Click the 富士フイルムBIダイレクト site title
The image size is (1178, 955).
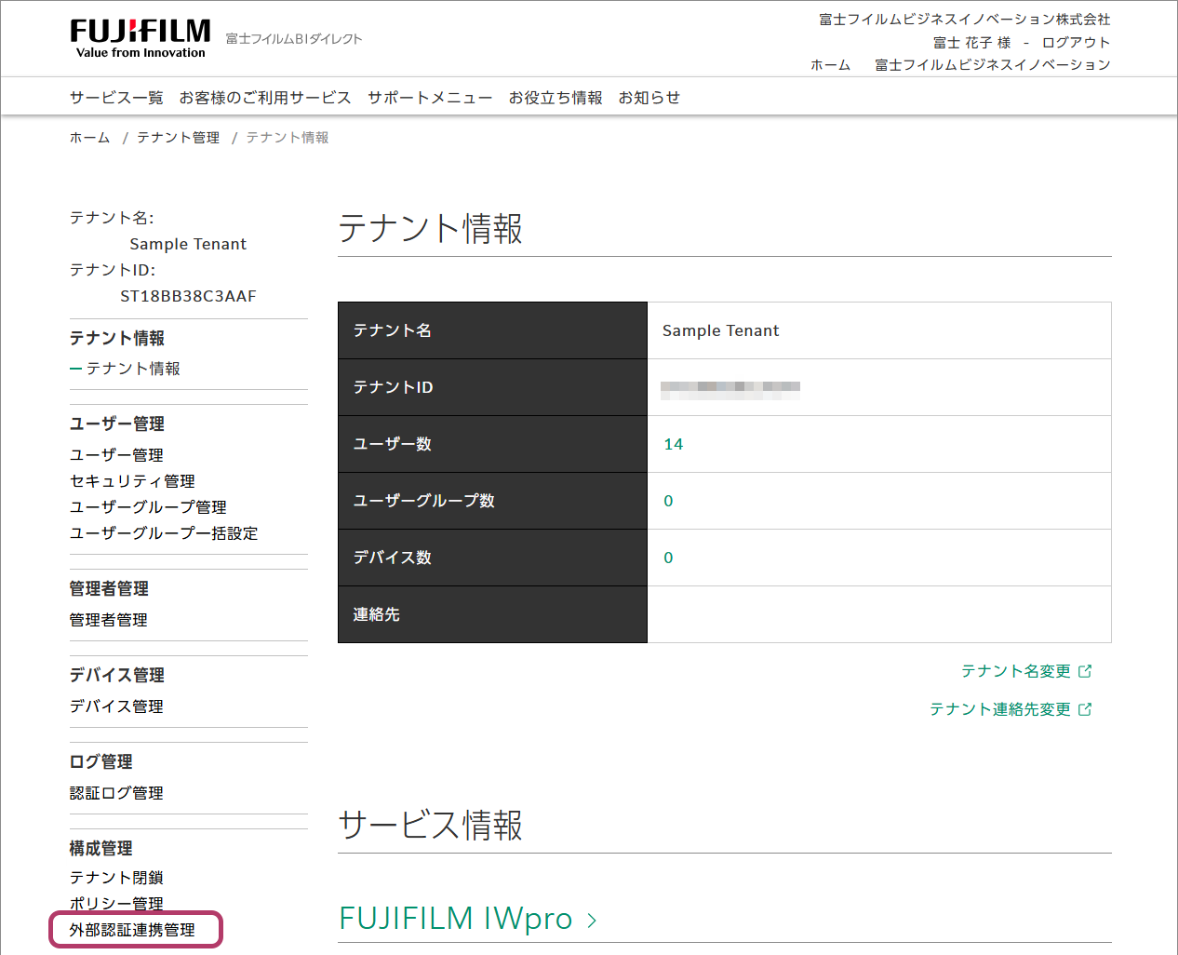(294, 39)
